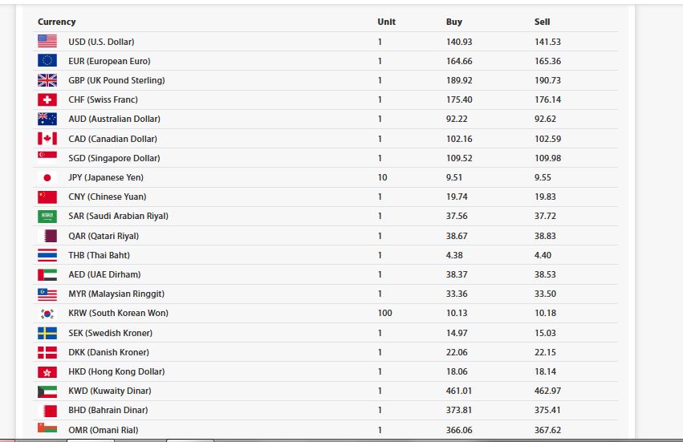This screenshot has width=683, height=442.
Task: Click the United States flag icon
Action: tap(47, 42)
